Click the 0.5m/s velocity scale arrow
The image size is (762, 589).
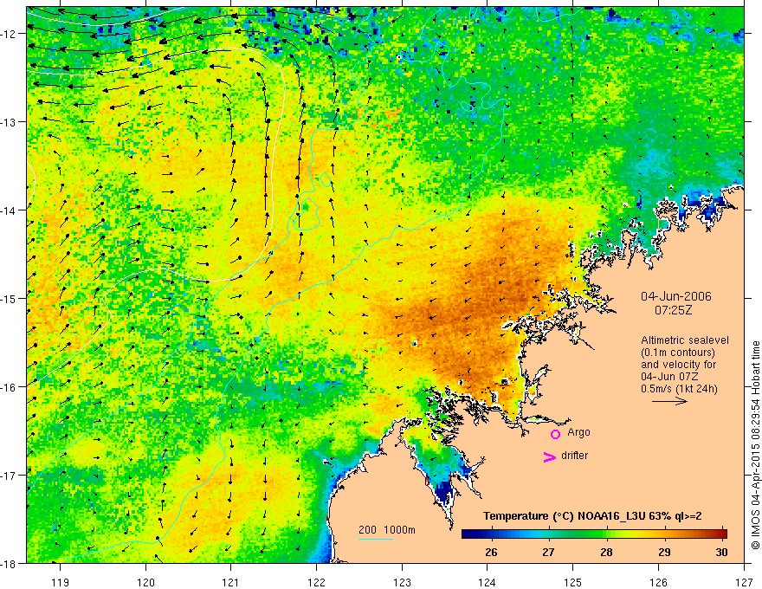(669, 401)
